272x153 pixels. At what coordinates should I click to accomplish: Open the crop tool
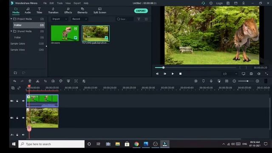click(x=45, y=81)
